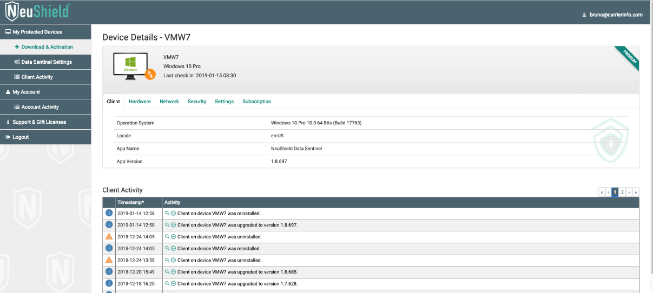This screenshot has height=293, width=653.
Task: Switch to the Client tab
Action: [x=114, y=102]
